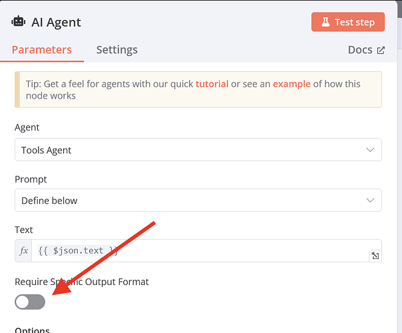Click the Options section heading
The width and height of the screenshot is (402, 333).
(x=32, y=330)
